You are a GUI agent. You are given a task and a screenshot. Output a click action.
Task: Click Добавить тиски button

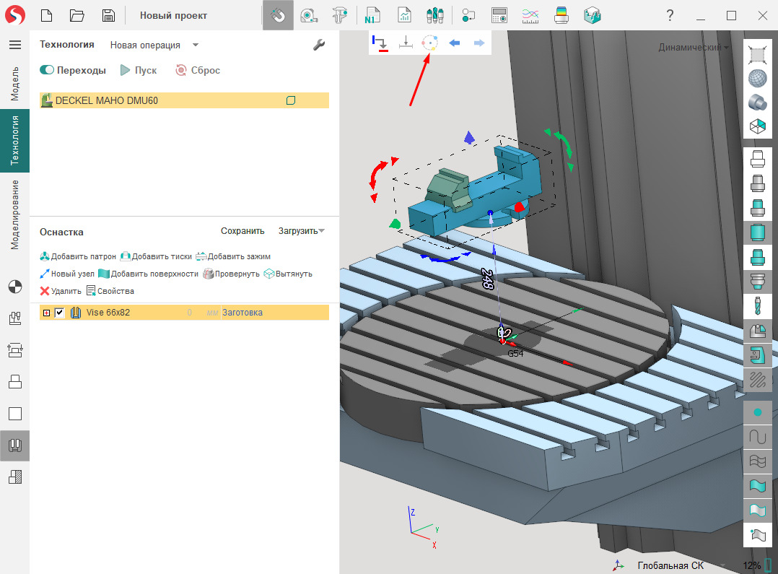[x=156, y=256]
